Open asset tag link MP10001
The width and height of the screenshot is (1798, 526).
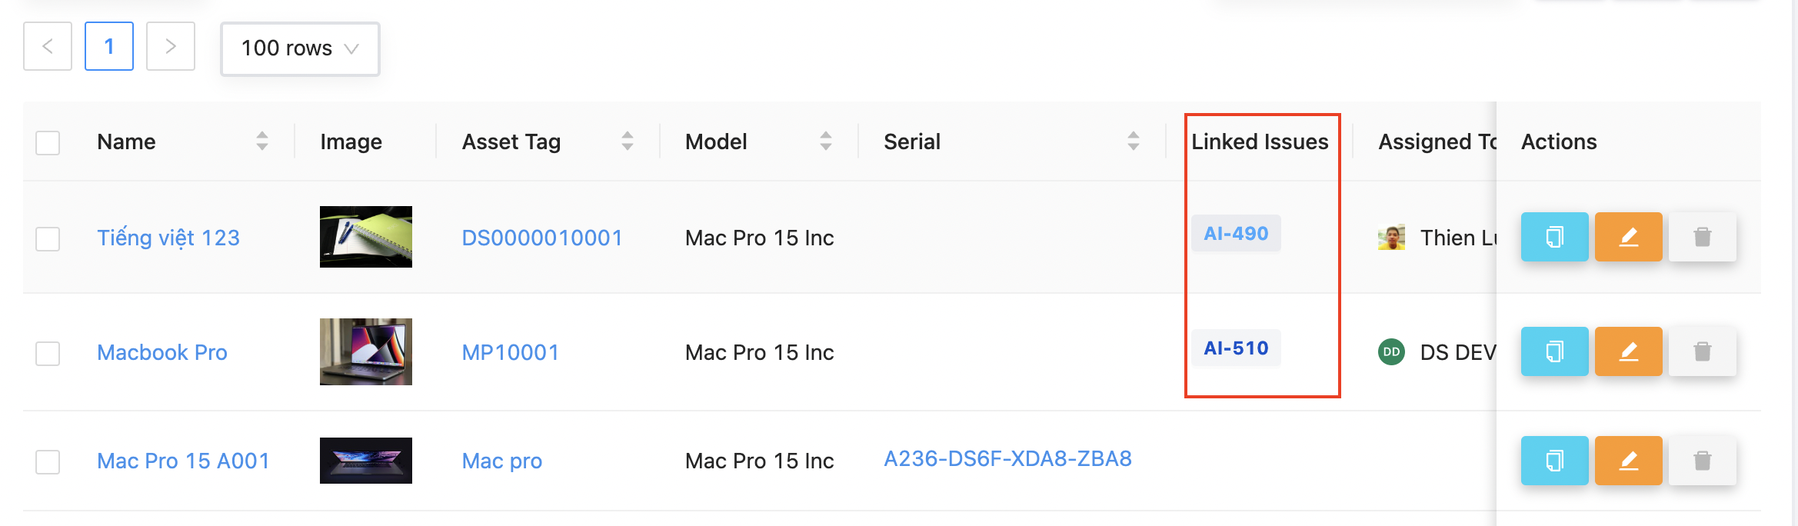(510, 352)
